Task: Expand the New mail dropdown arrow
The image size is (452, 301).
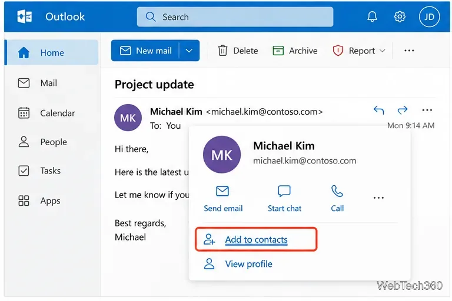Action: tap(189, 51)
